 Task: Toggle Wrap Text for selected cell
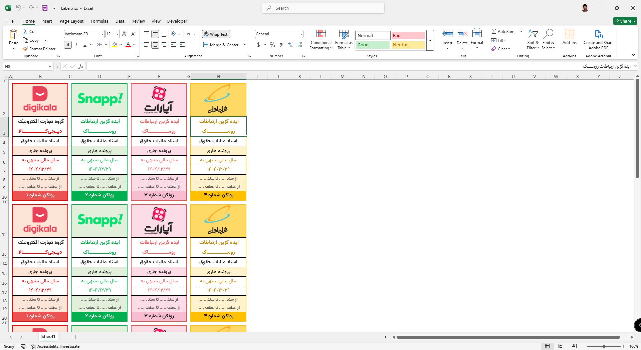tap(216, 34)
